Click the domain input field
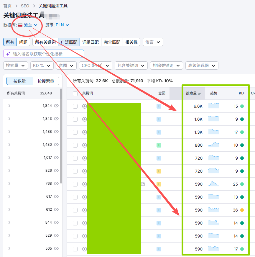 (44, 54)
